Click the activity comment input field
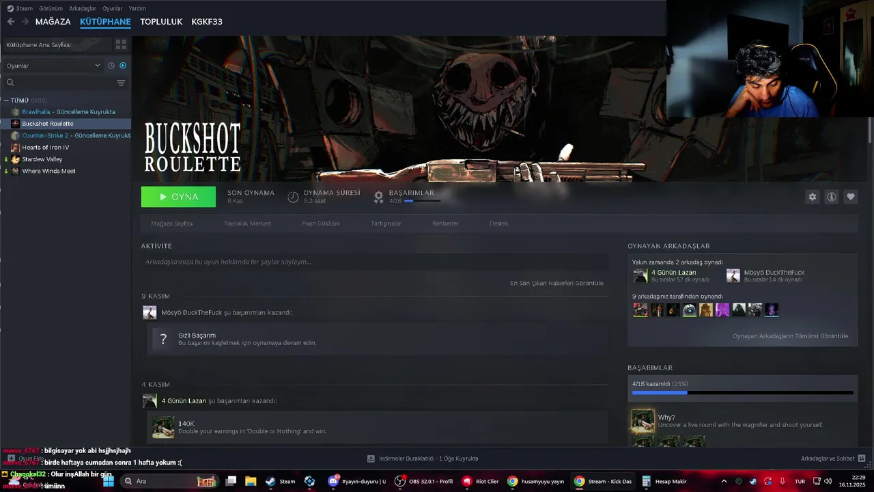 tap(374, 262)
